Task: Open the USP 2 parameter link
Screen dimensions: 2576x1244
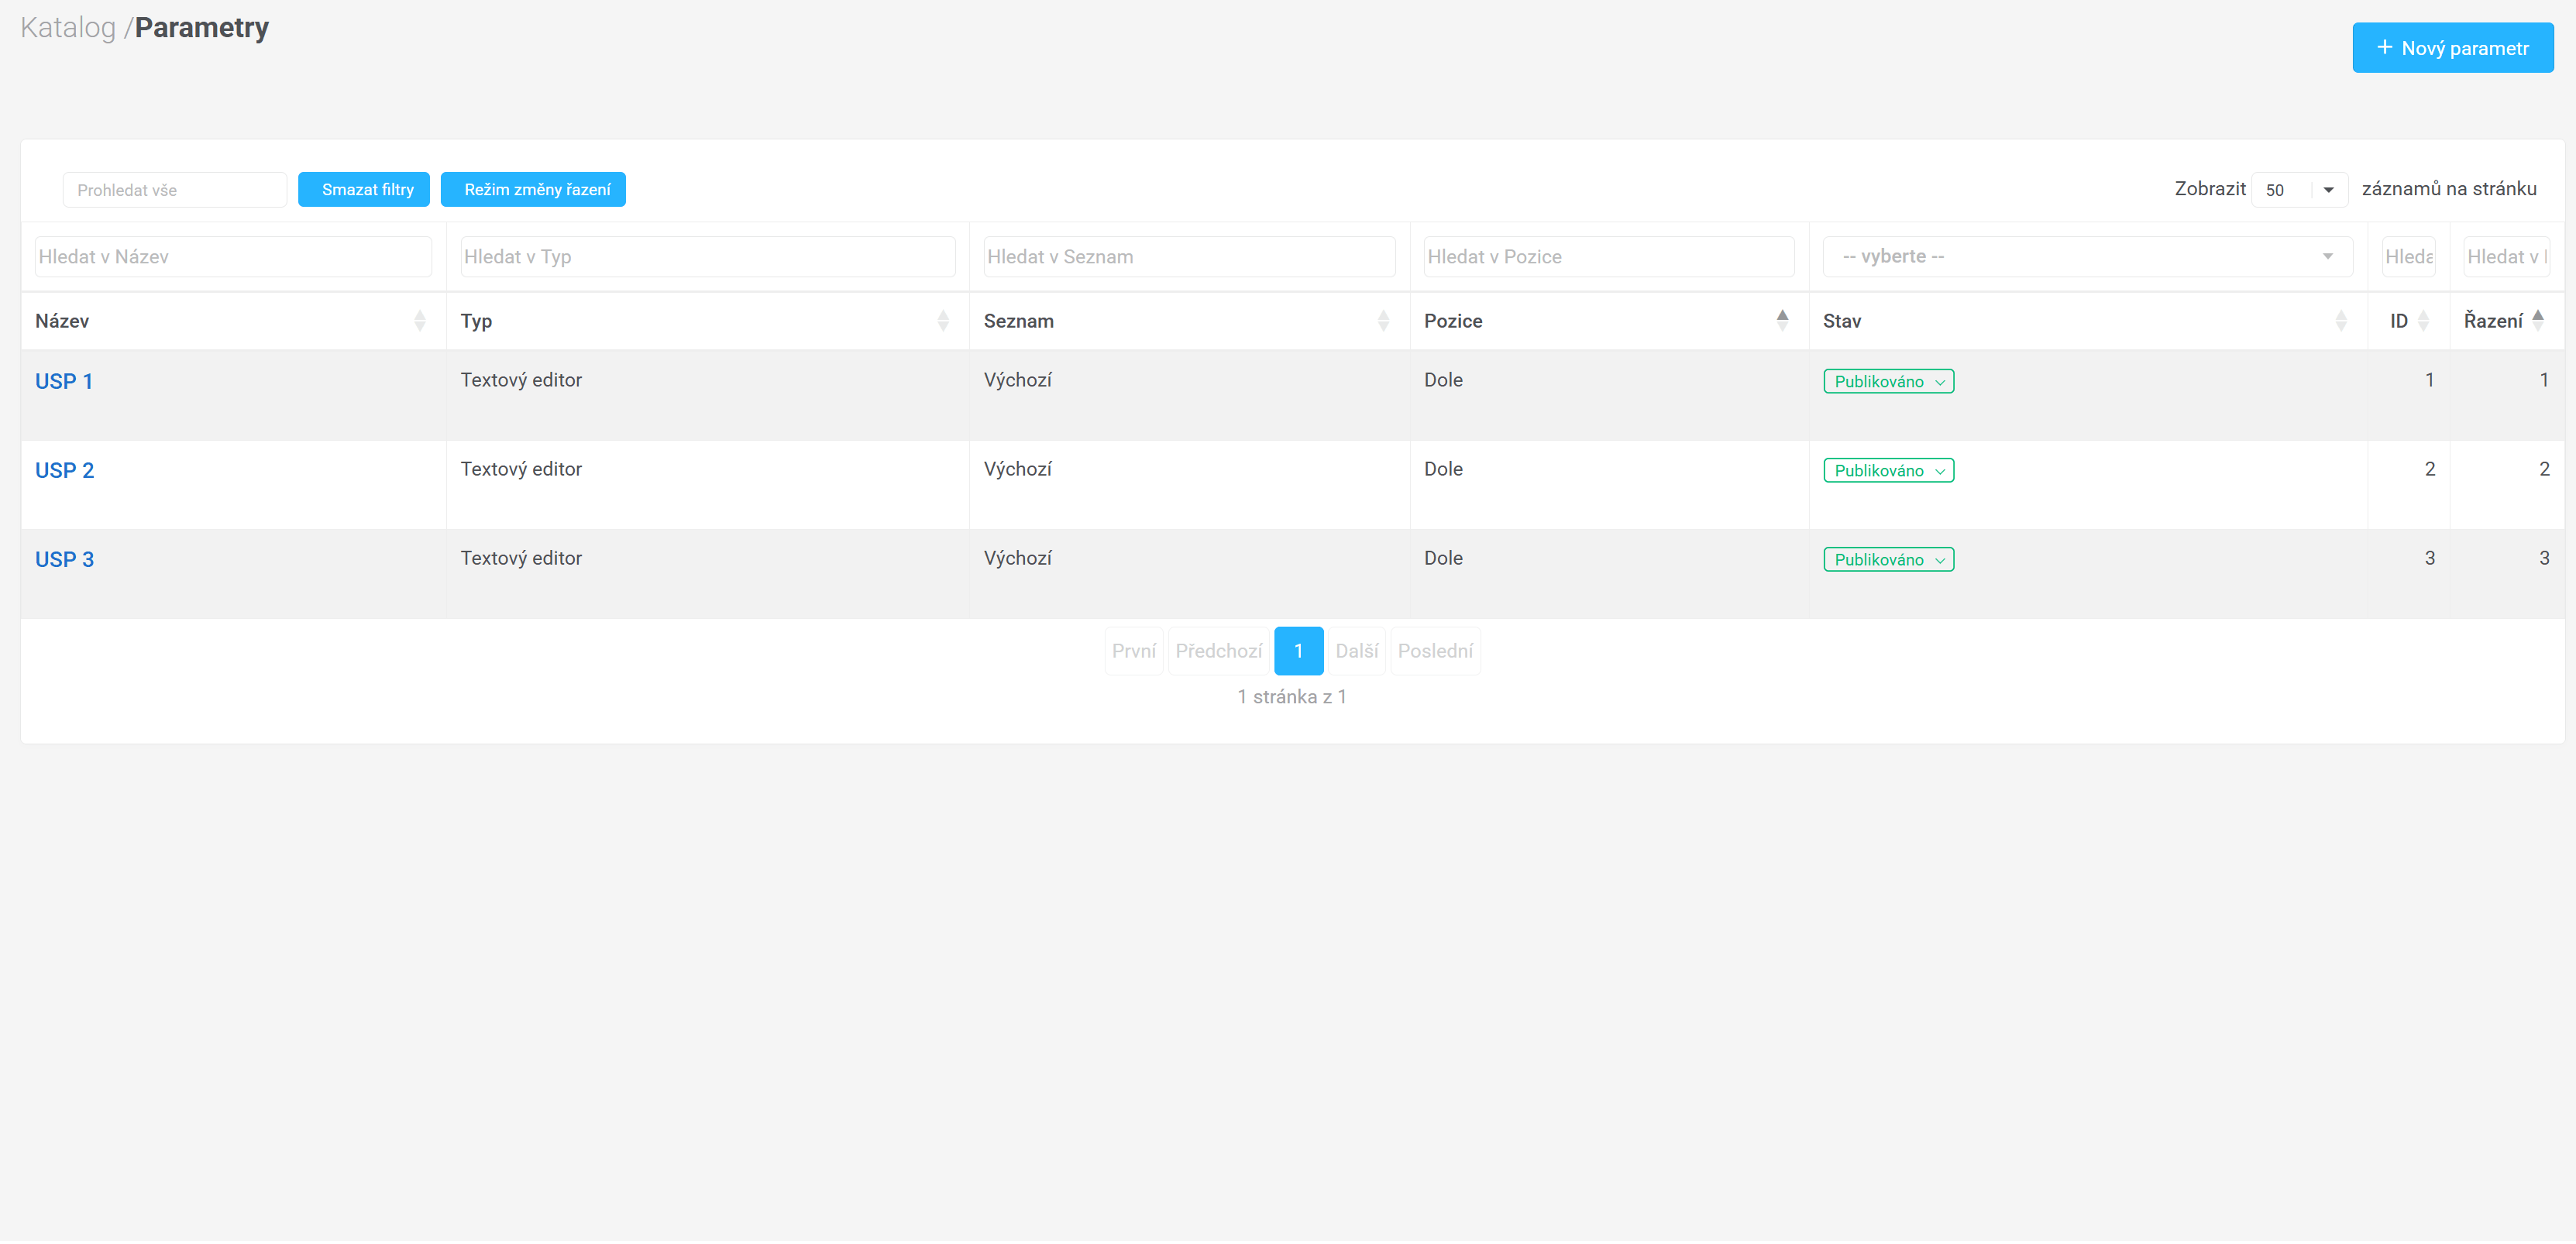Action: [64, 471]
